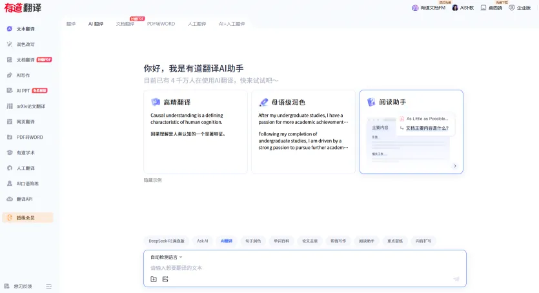
Task: Select 人工翻译 in the left sidebar
Action: click(x=26, y=168)
